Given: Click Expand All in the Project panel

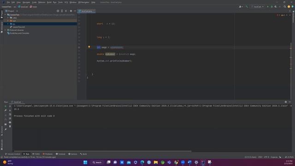Looking at the screenshot, I should (62, 11).
